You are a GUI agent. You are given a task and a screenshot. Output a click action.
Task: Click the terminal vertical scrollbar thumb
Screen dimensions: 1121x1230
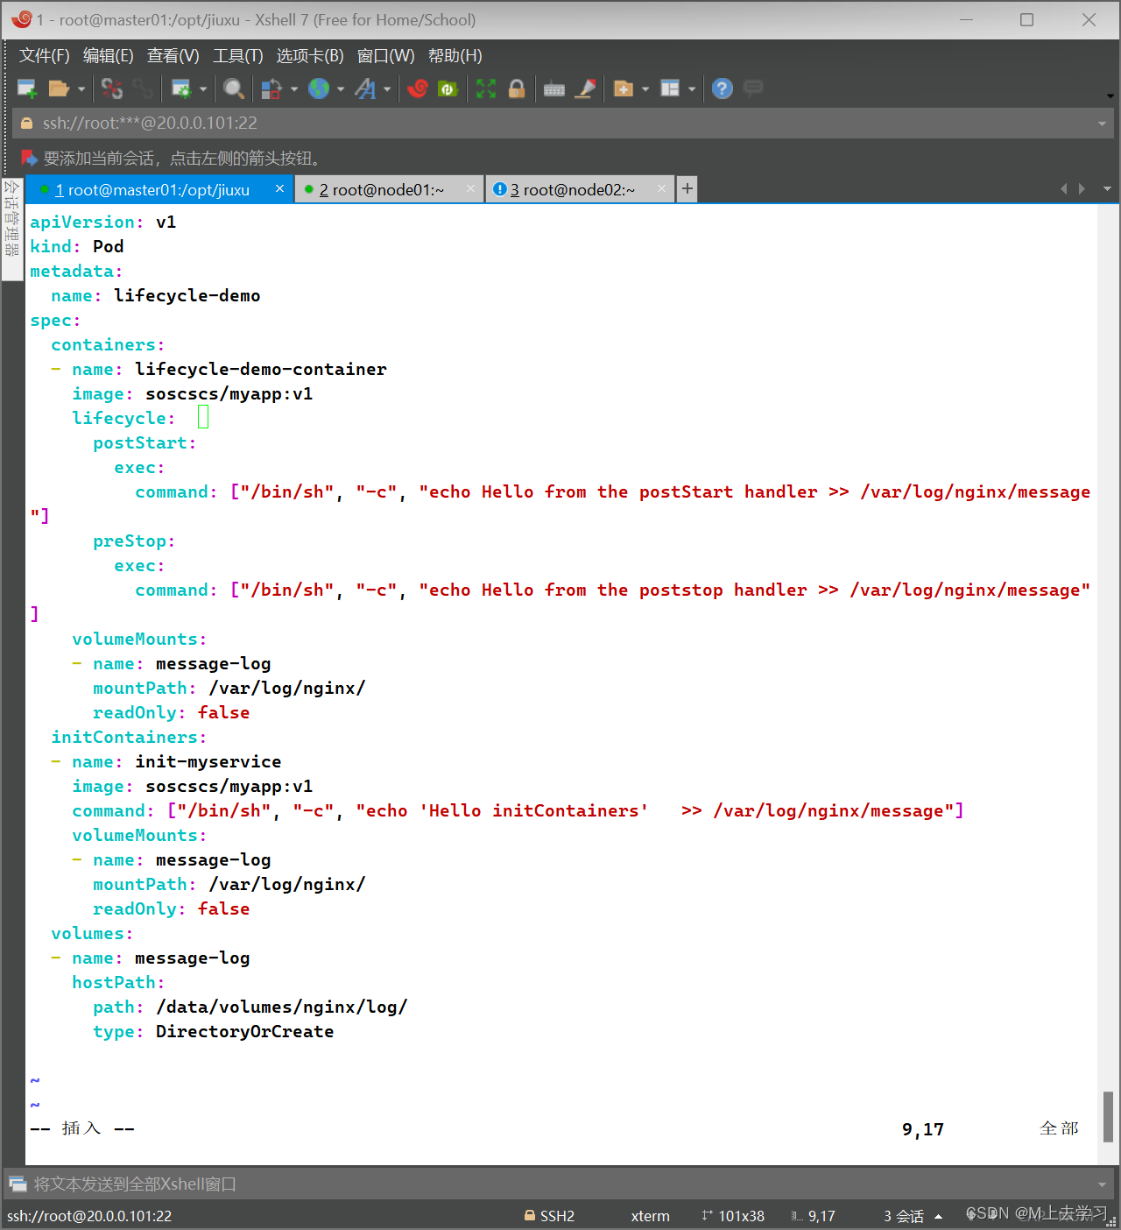click(1108, 1117)
